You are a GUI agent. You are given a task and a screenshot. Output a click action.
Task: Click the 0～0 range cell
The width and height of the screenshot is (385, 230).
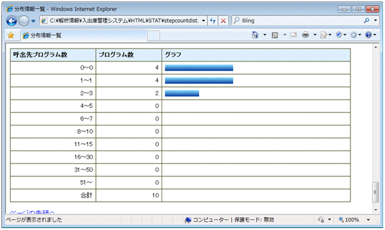tap(53, 68)
